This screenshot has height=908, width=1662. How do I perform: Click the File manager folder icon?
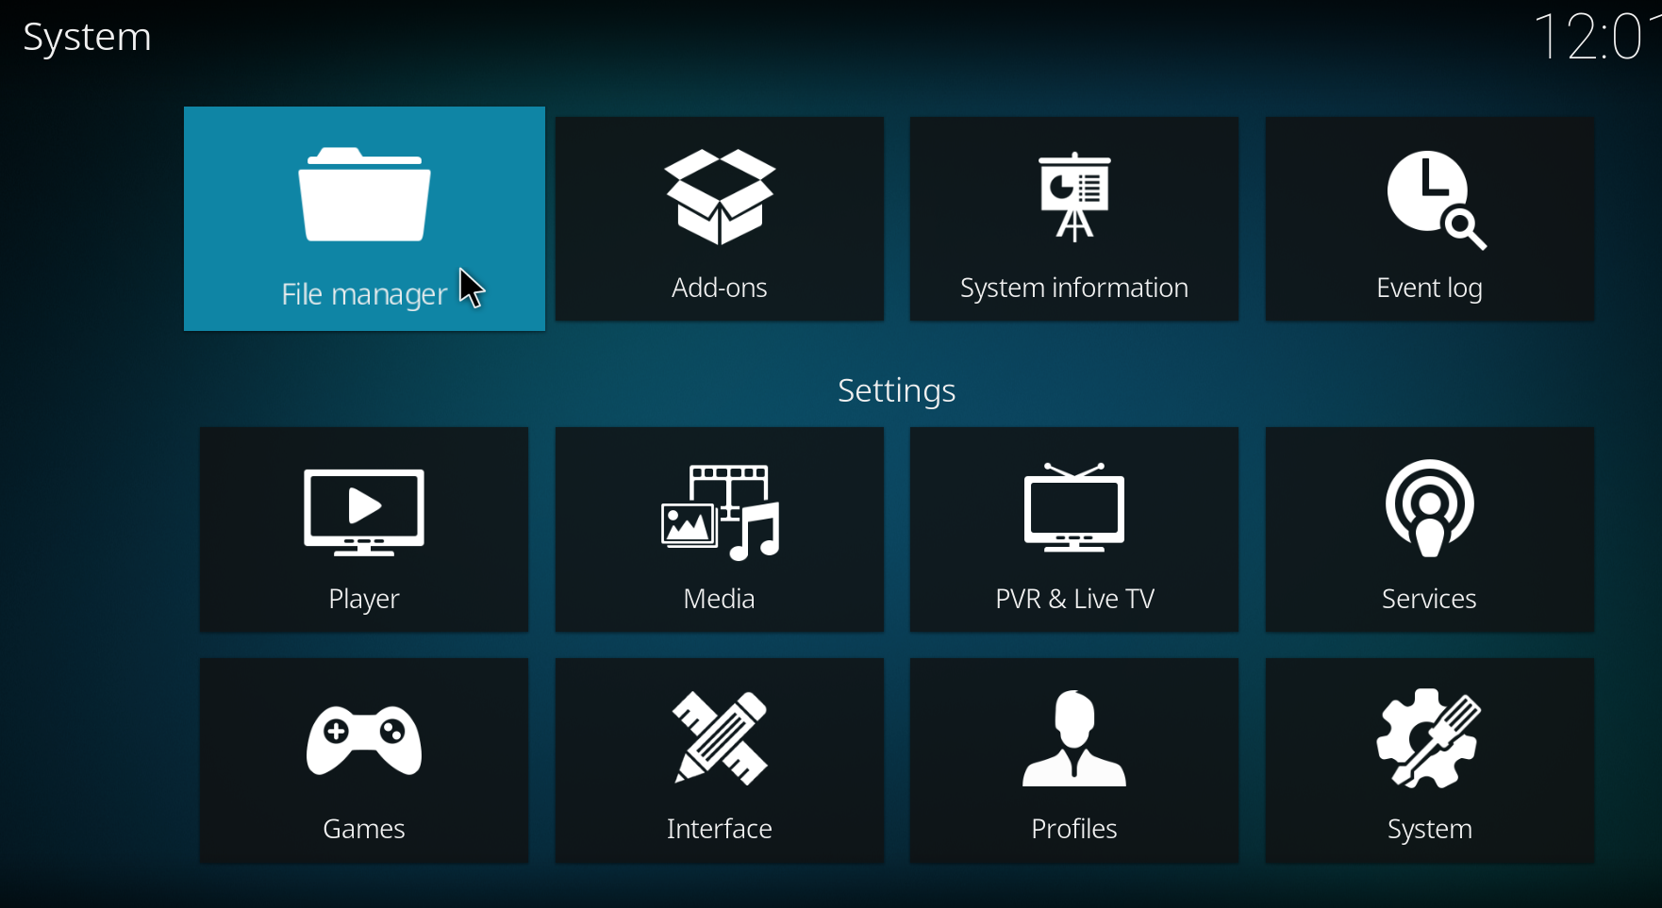[364, 196]
